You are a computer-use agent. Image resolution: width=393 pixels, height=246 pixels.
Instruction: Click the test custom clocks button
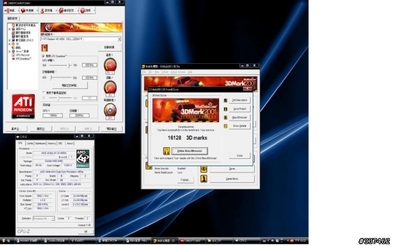coord(70,86)
